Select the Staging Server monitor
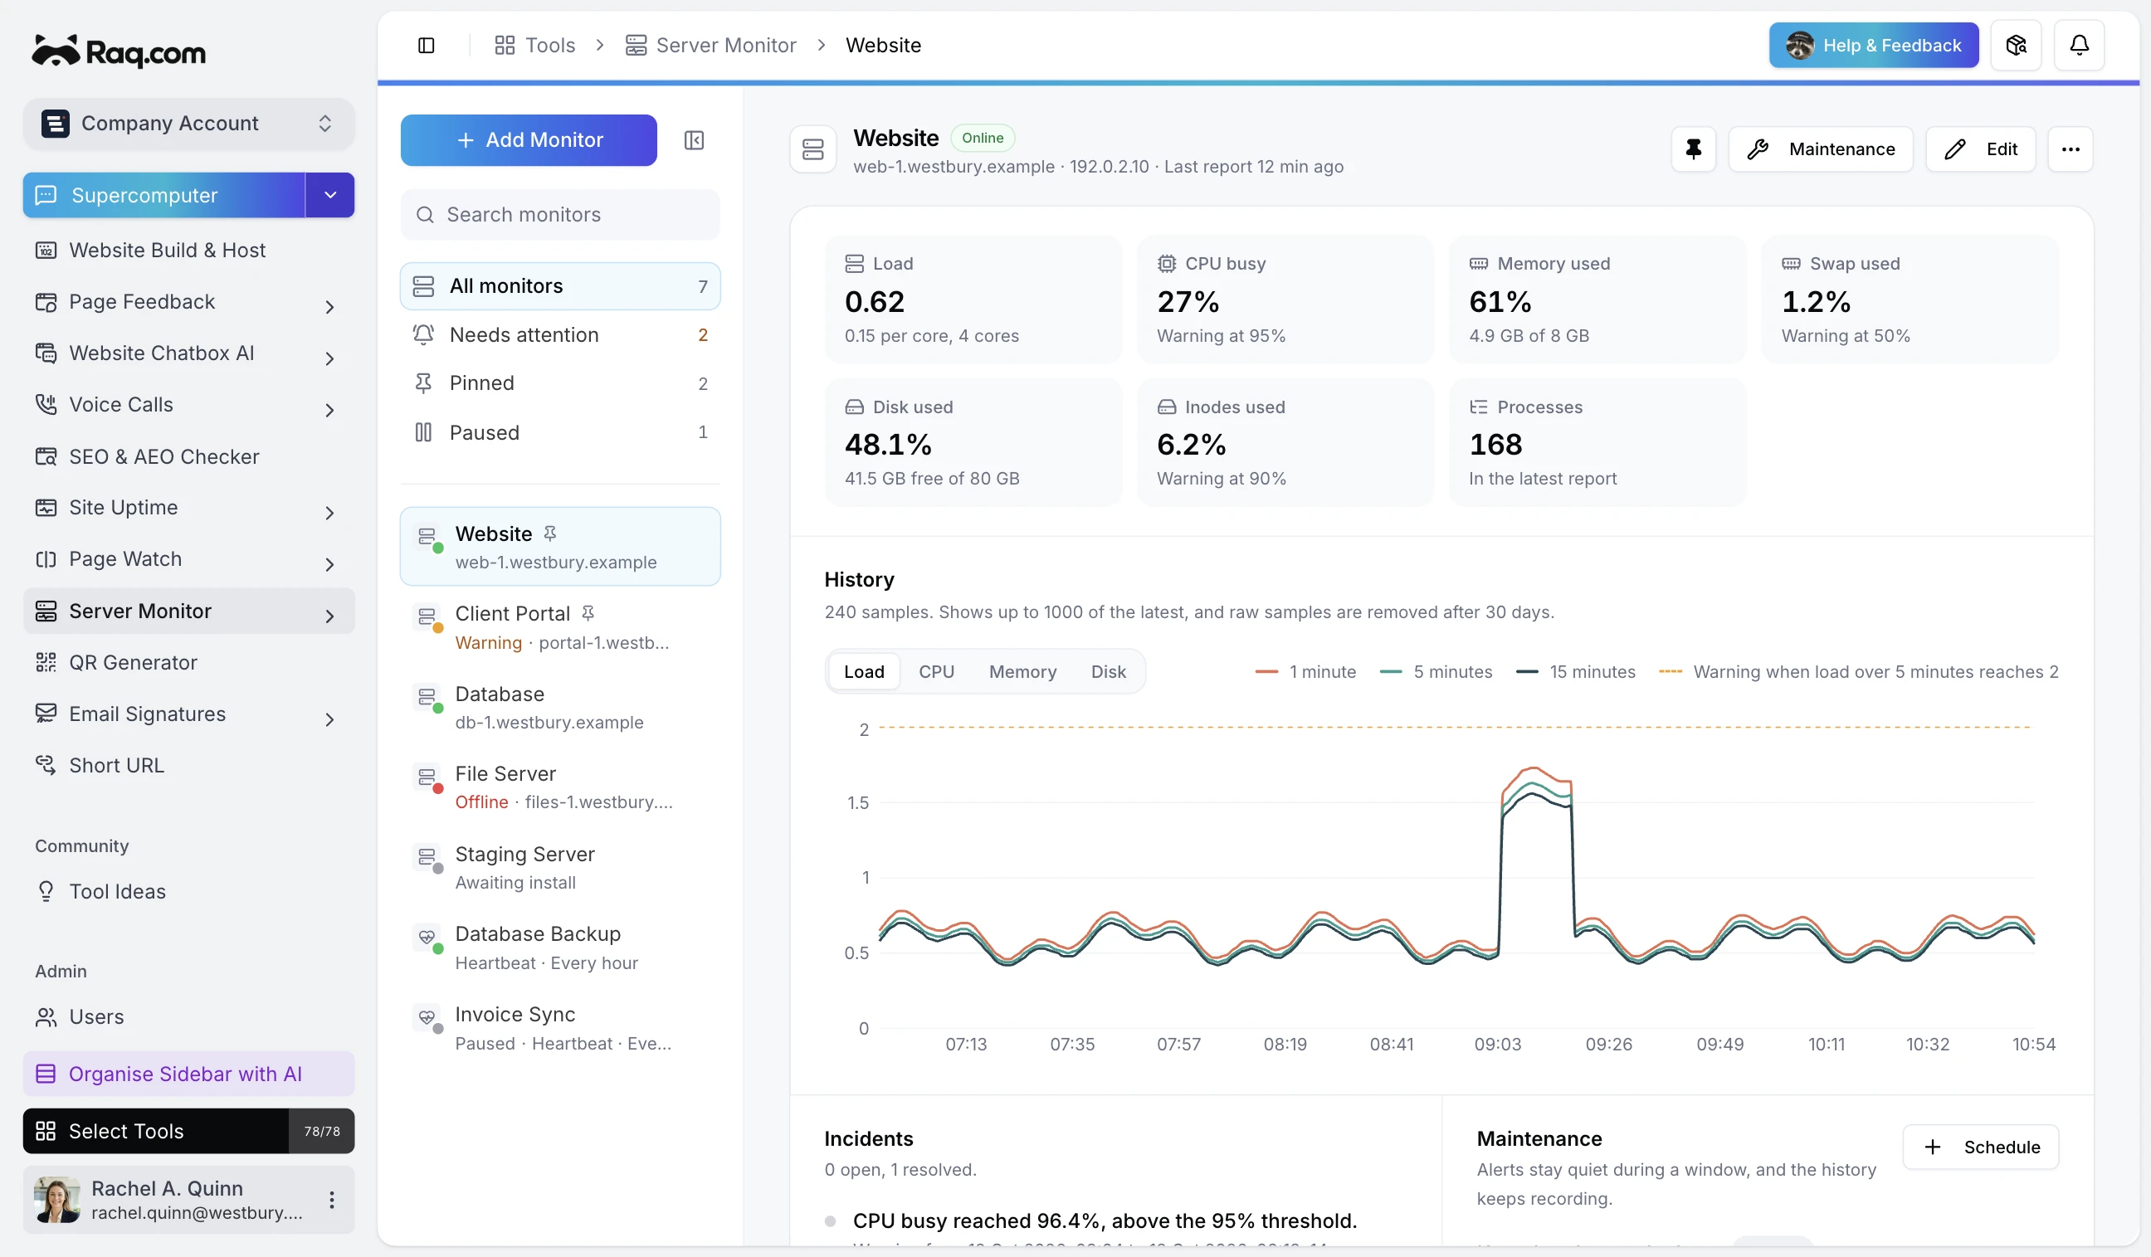Viewport: 2151px width, 1257px height. click(560, 867)
